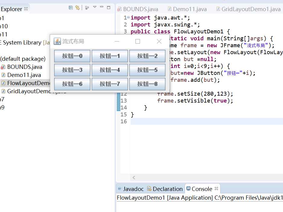Screen dimensions: 283x212
Task: Click the Console monitor icon
Action: point(188,189)
